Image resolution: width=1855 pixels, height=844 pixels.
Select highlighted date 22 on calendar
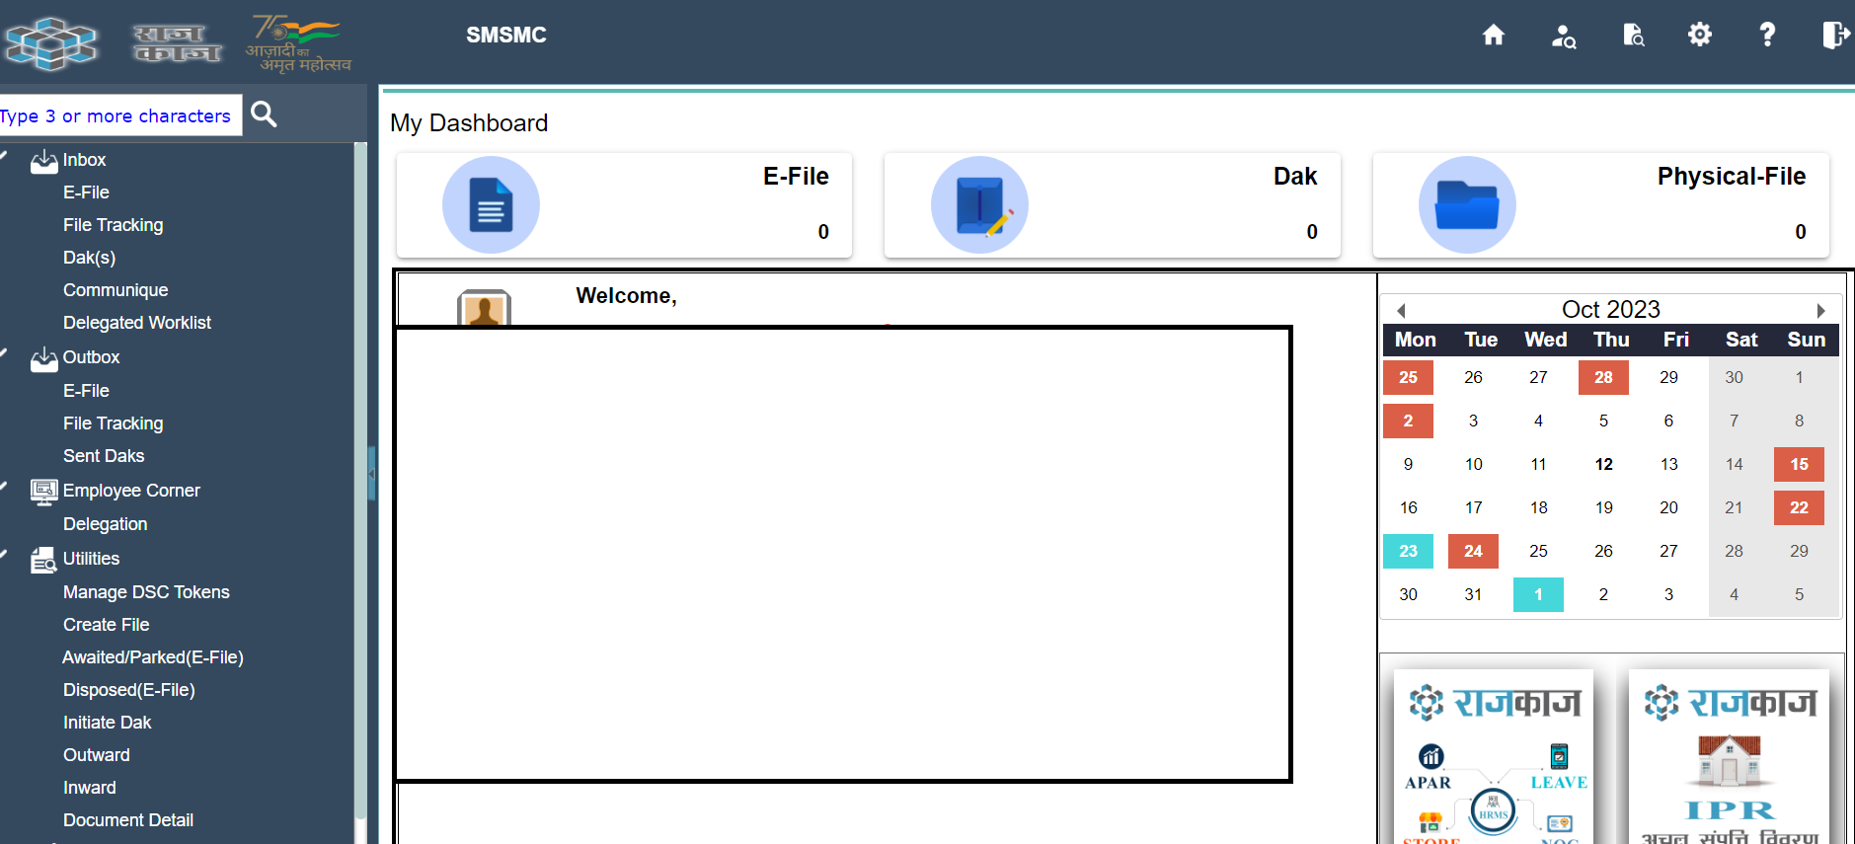coord(1799,507)
